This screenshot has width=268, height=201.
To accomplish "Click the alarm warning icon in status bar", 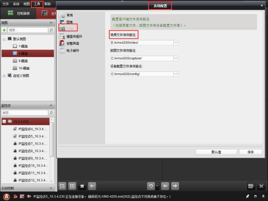I will [x=7, y=196].
